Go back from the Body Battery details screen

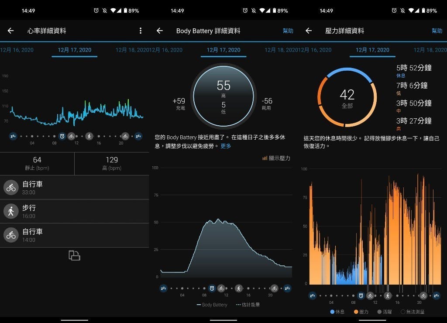(x=160, y=31)
